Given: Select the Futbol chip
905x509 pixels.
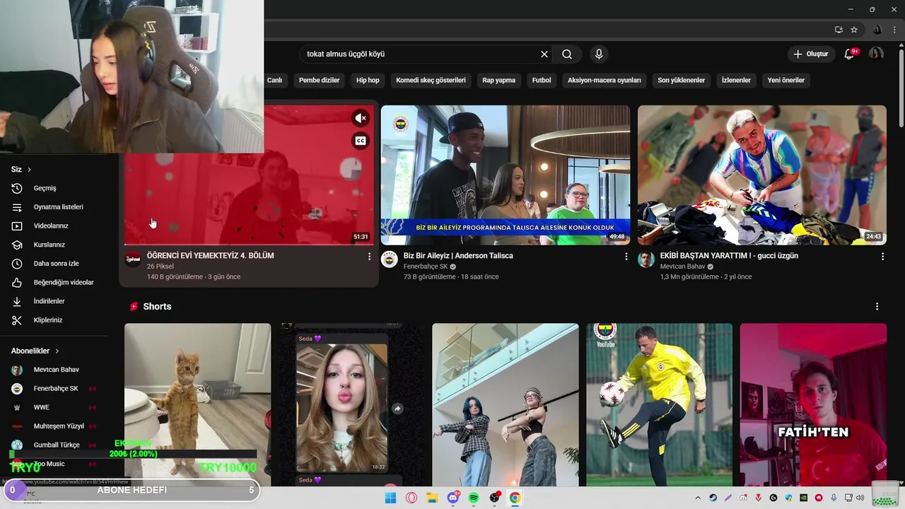Looking at the screenshot, I should (542, 81).
